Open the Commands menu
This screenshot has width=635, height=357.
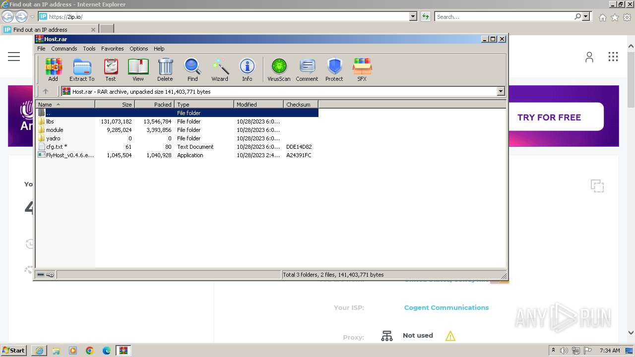click(x=64, y=49)
